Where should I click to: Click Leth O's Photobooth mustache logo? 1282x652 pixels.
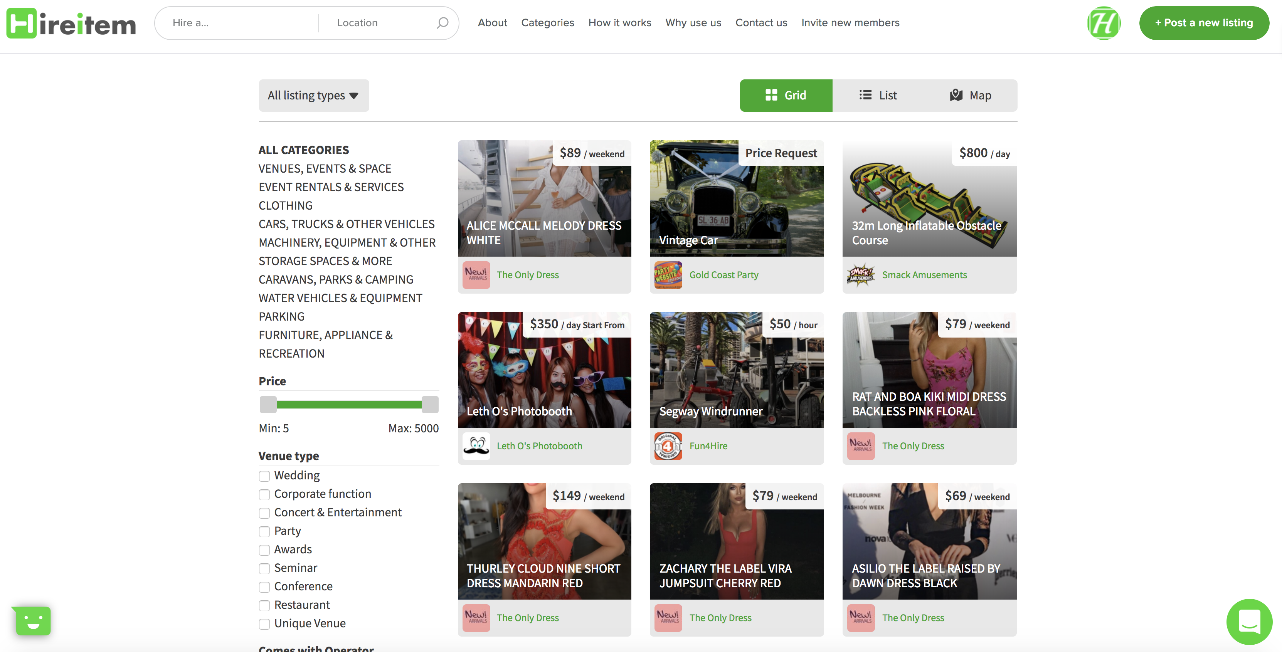pos(476,446)
